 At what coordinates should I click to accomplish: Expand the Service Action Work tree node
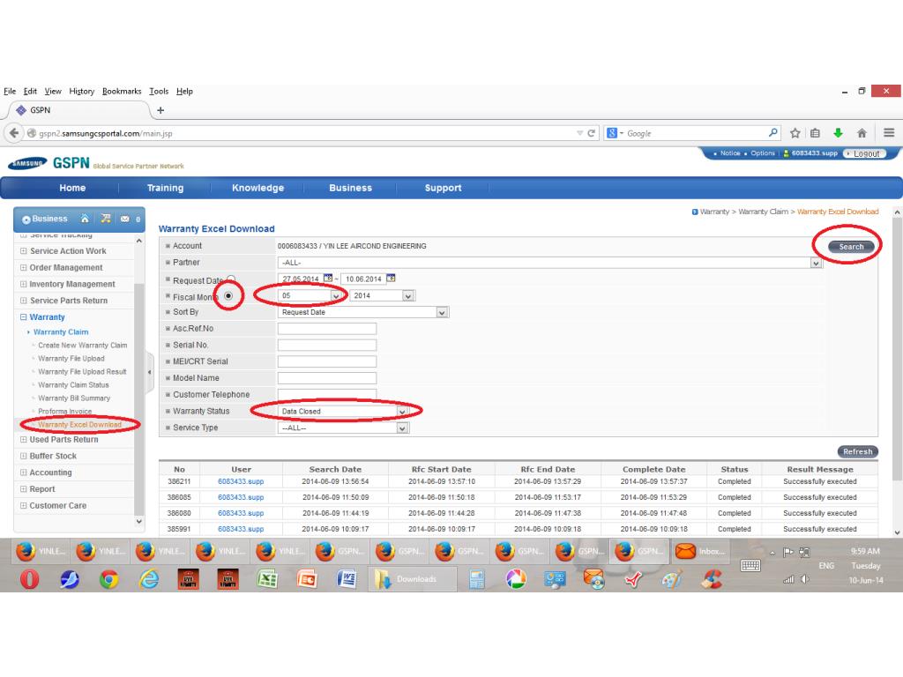point(24,251)
